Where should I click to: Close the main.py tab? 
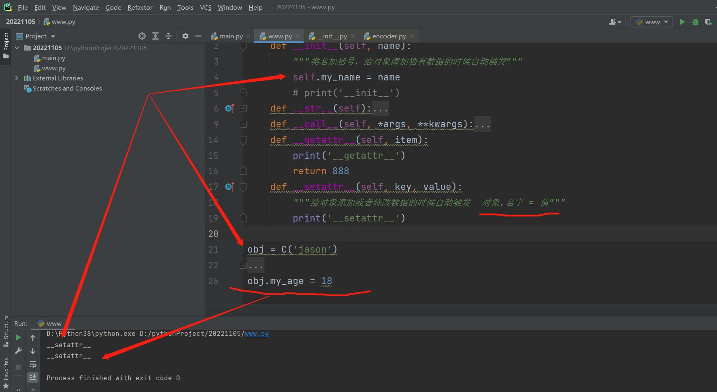click(x=249, y=36)
